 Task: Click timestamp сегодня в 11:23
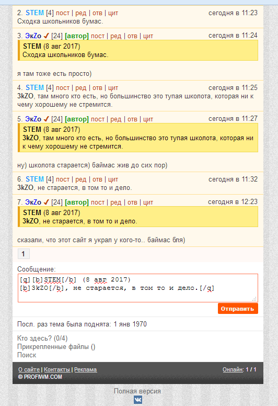pyautogui.click(x=233, y=13)
